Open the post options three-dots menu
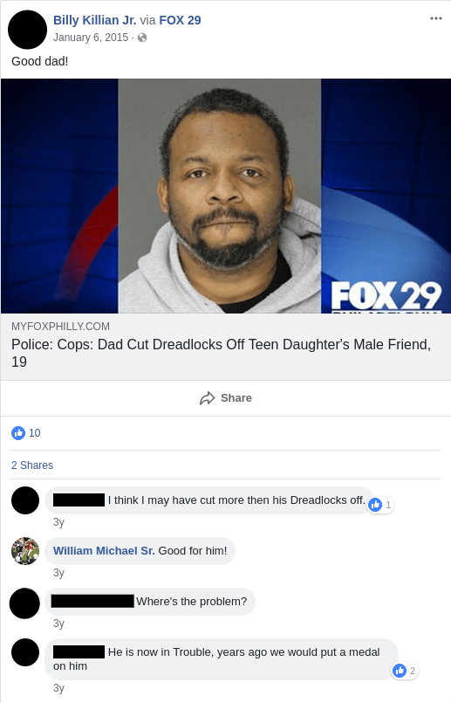Image resolution: width=451 pixels, height=703 pixels. pos(436,18)
